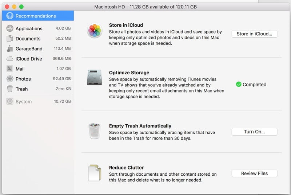Click the Review Files button
Image resolution: width=291 pixels, height=195 pixels.
(x=254, y=173)
